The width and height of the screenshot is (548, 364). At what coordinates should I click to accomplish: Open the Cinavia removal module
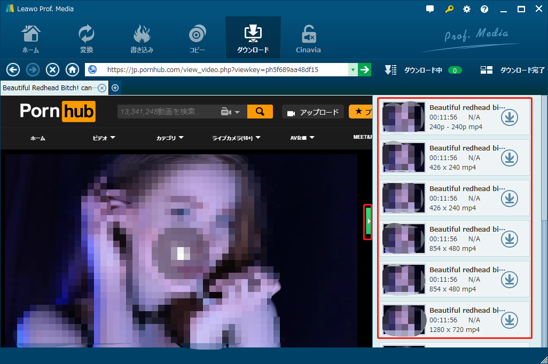coord(308,39)
